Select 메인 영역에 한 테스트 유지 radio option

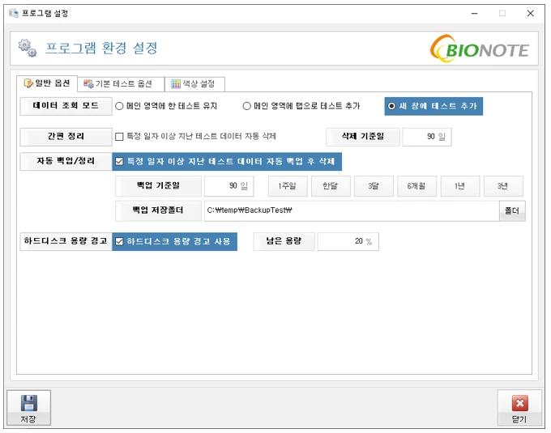coord(167,106)
